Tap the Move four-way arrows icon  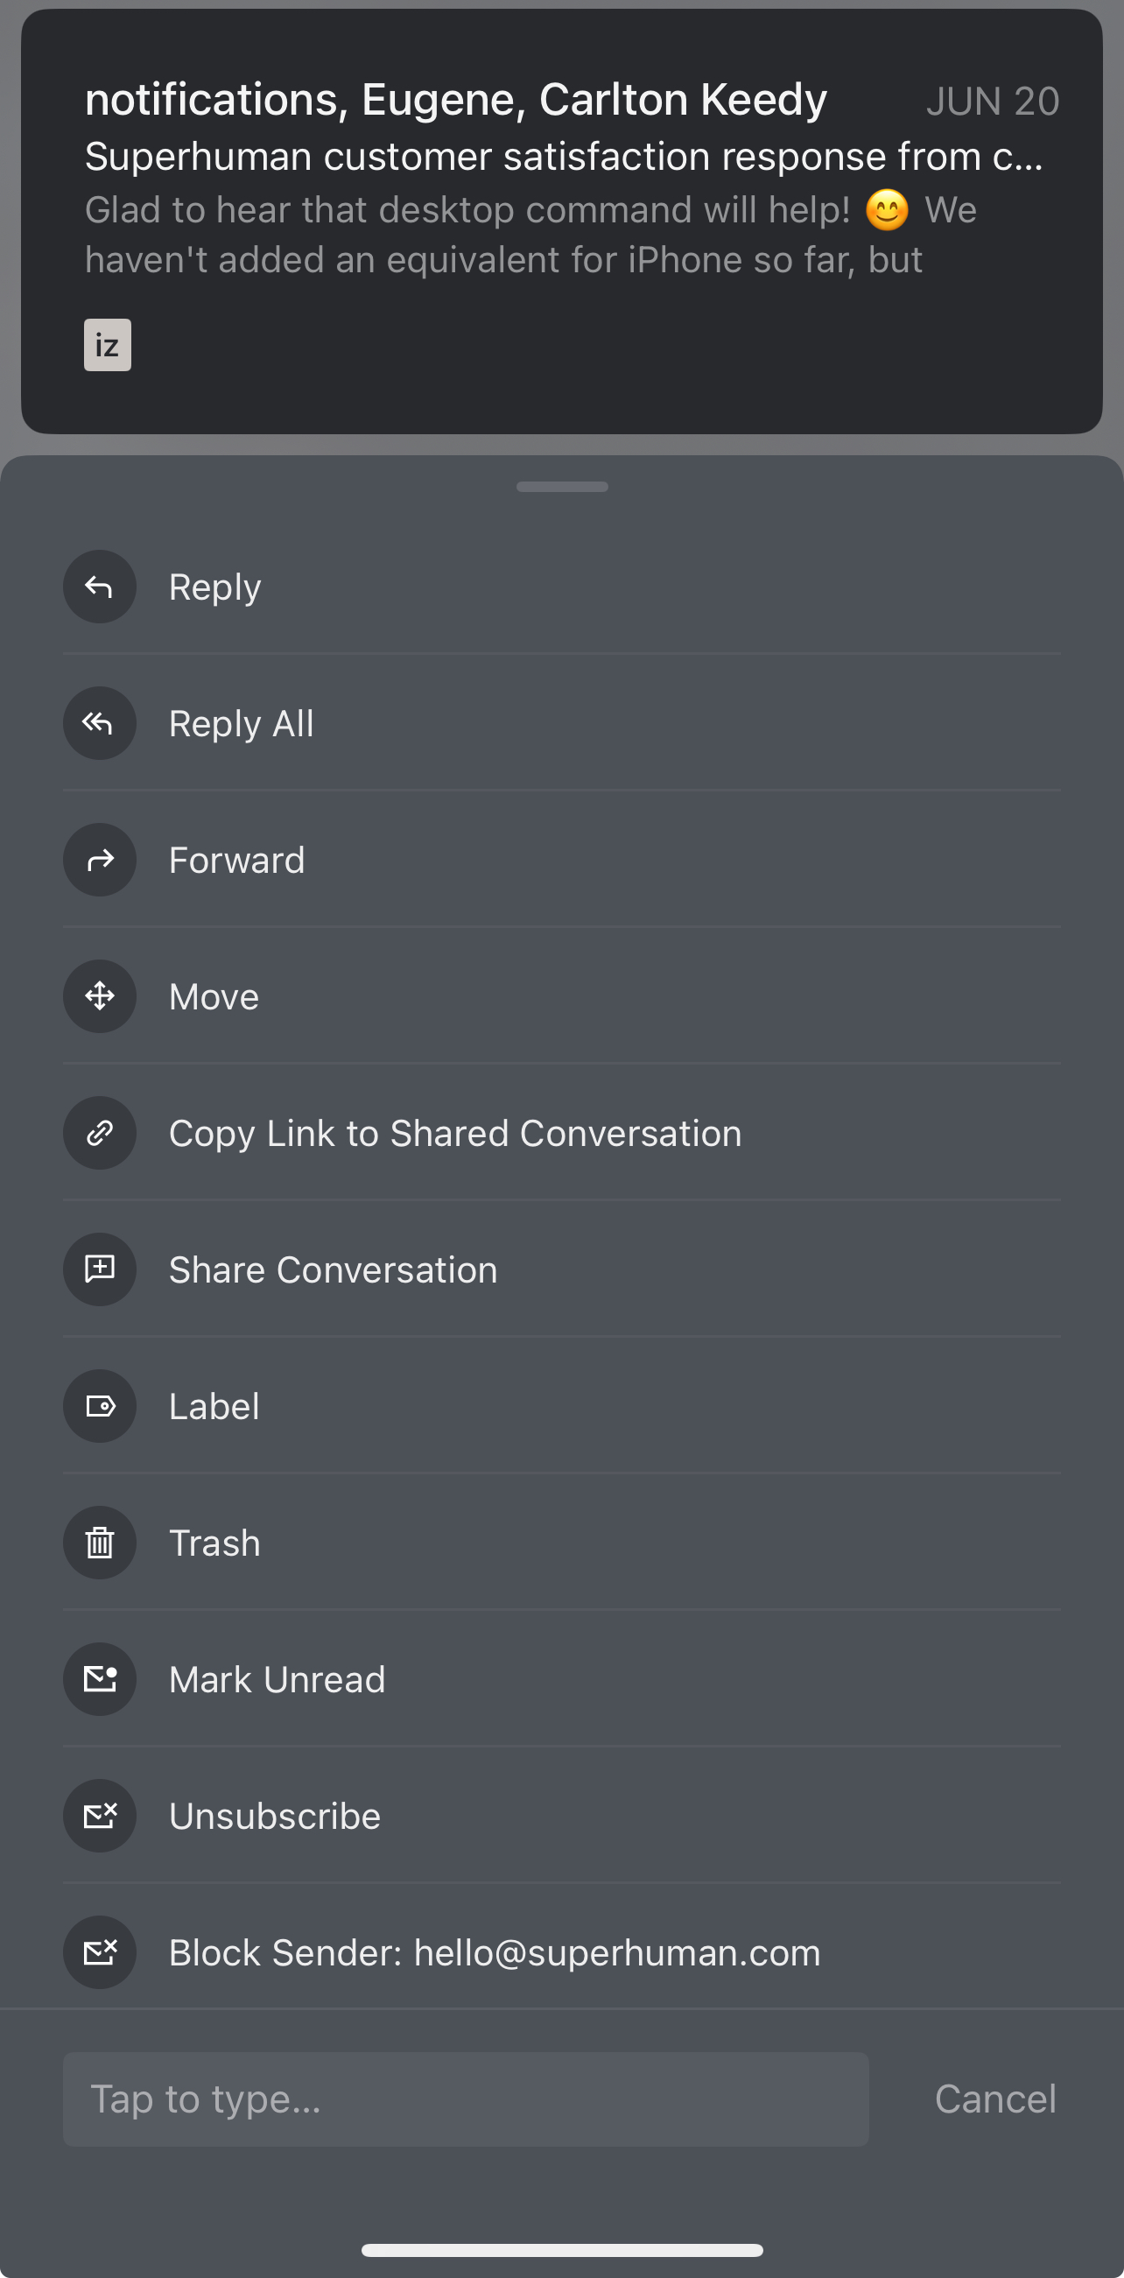[99, 996]
